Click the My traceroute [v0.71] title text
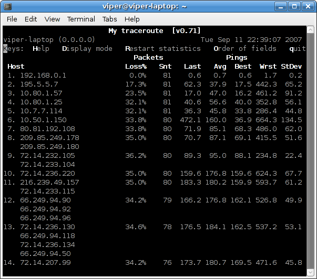This screenshot has height=279, width=317. click(x=155, y=31)
